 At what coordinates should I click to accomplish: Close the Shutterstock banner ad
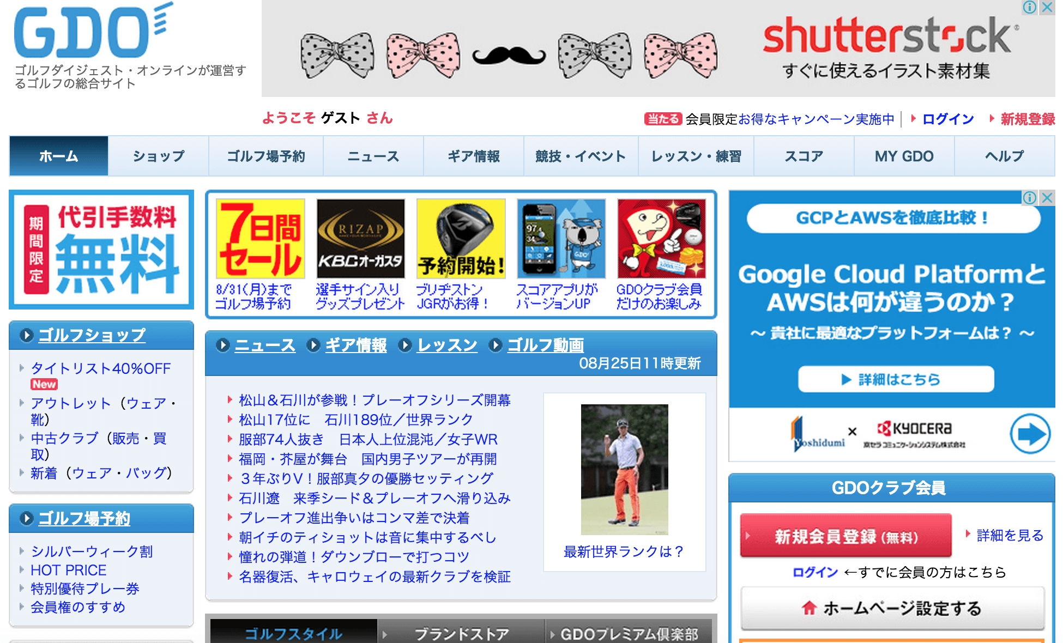tap(1047, 7)
